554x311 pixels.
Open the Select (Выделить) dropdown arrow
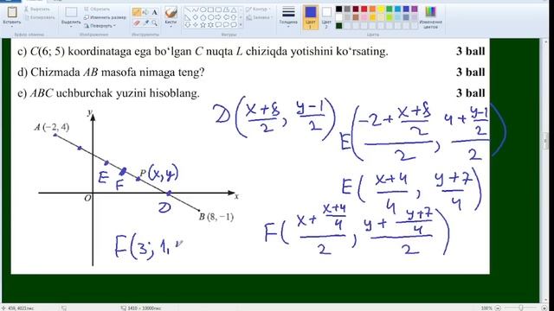pos(71,27)
